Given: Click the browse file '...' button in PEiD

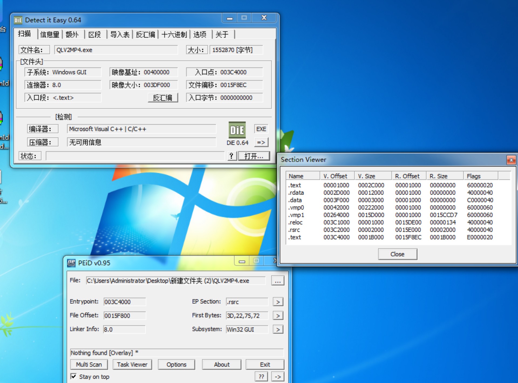Looking at the screenshot, I should 278,281.
